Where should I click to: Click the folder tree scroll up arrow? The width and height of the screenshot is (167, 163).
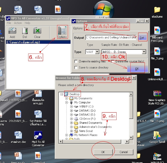click(131, 94)
